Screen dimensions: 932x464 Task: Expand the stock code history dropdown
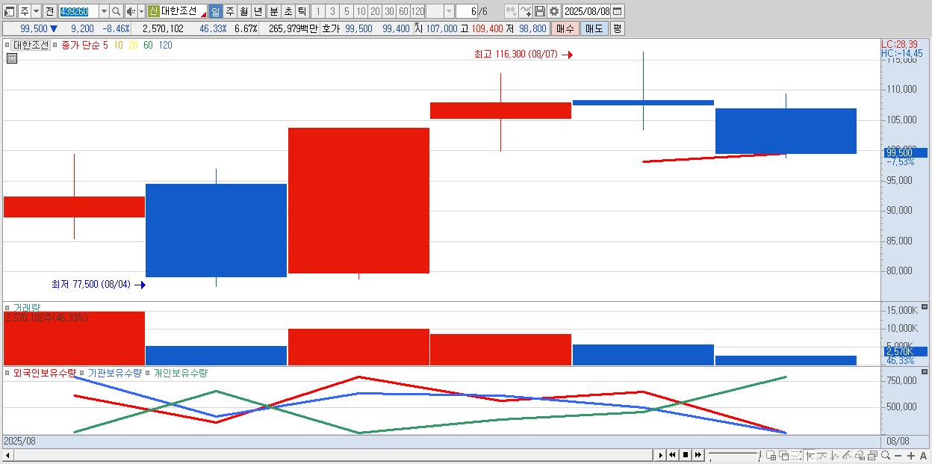104,11
